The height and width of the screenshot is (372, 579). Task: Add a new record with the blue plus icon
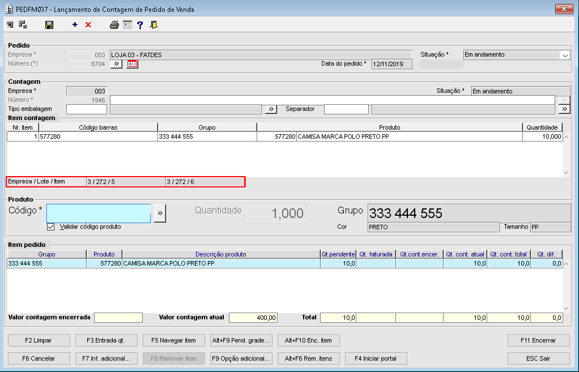[75, 25]
